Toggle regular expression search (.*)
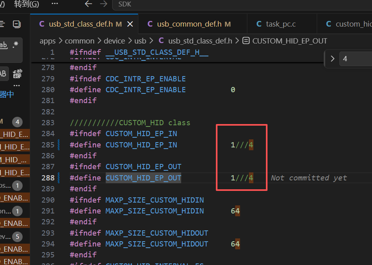This screenshot has height=265, width=372. [15, 44]
